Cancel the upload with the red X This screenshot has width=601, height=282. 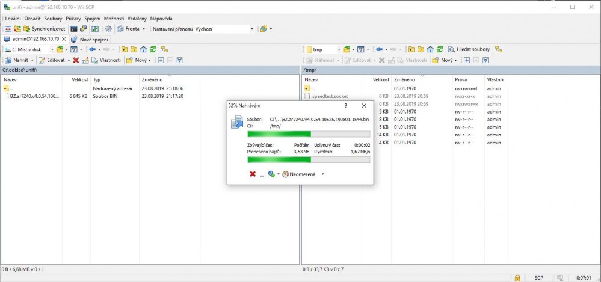coord(253,174)
